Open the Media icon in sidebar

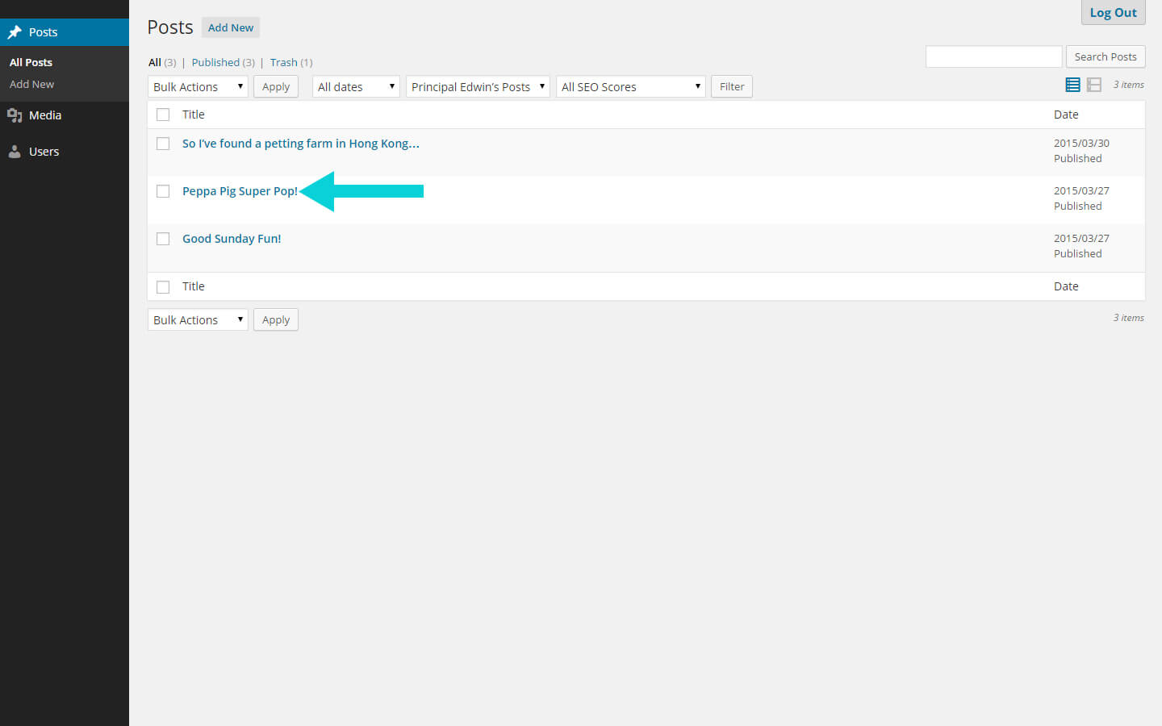15,115
